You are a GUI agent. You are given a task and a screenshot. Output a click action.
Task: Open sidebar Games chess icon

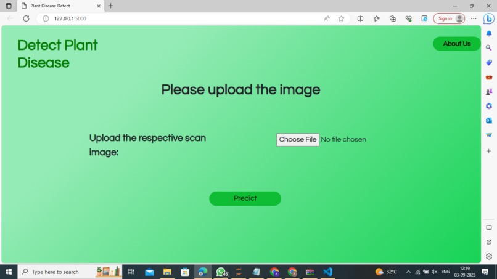[x=489, y=92]
